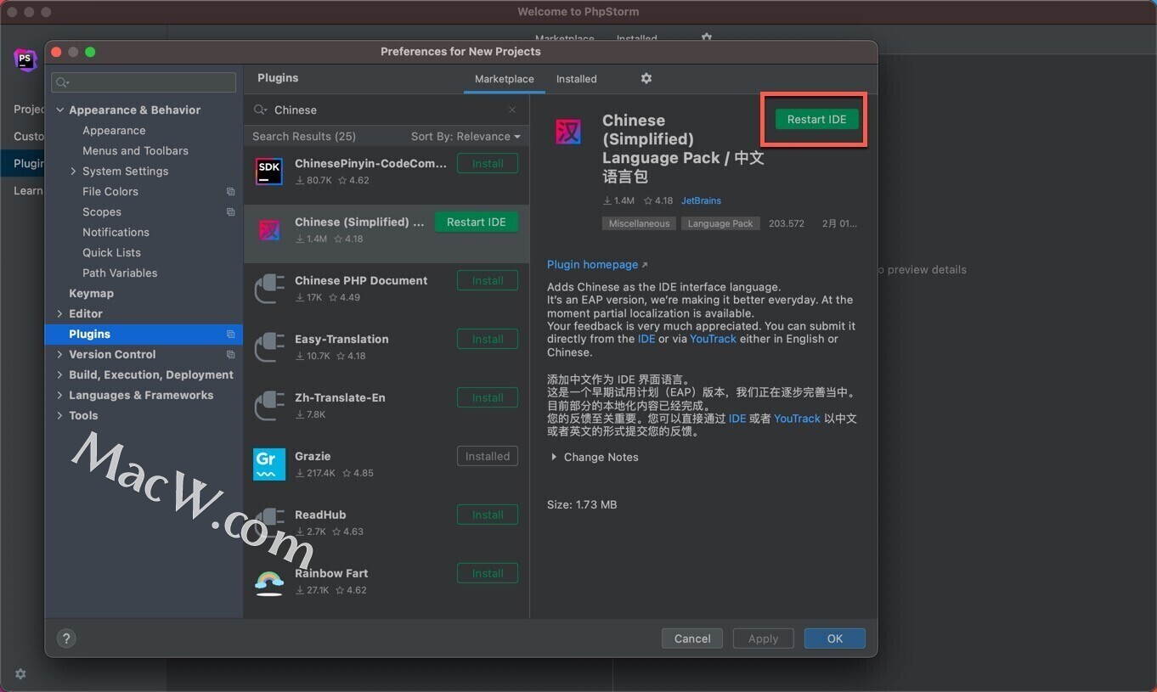1157x692 pixels.
Task: Click Search Results (25) label
Action: [x=304, y=137]
